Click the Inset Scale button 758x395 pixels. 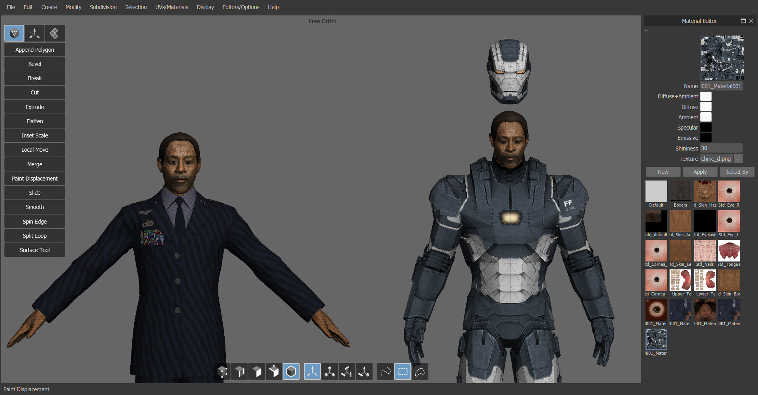[35, 135]
